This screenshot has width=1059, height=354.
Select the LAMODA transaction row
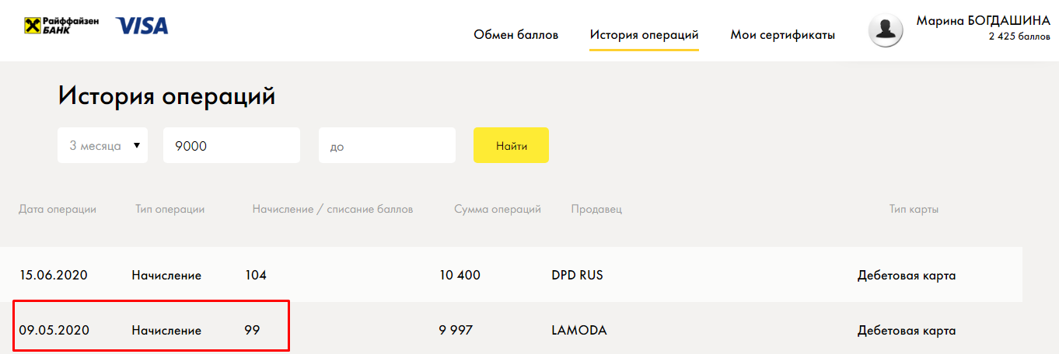[x=511, y=330]
